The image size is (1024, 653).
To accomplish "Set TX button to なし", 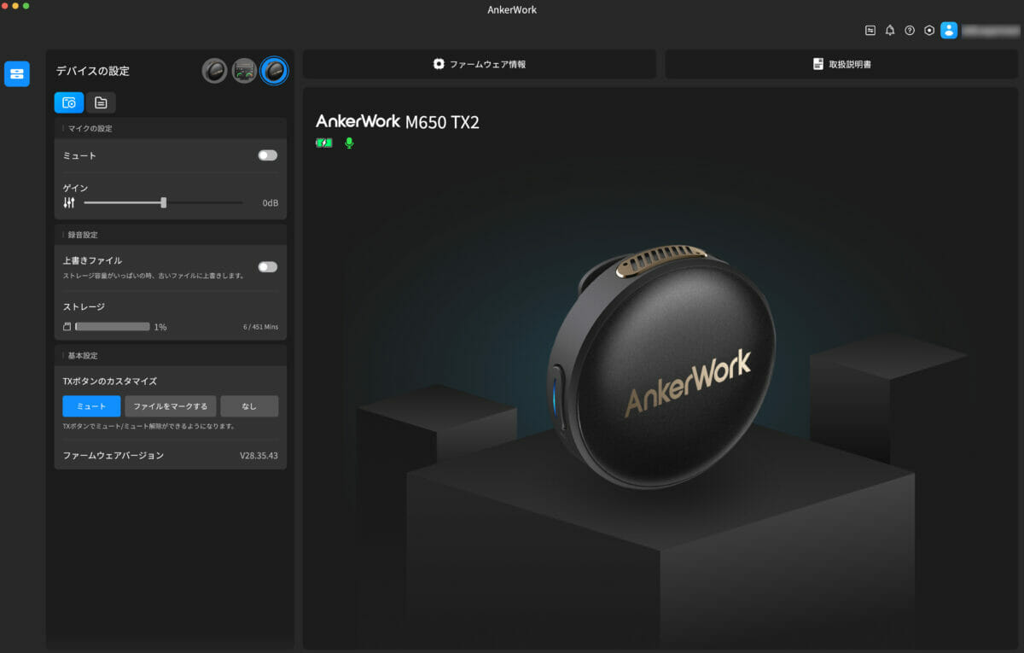I will click(249, 406).
